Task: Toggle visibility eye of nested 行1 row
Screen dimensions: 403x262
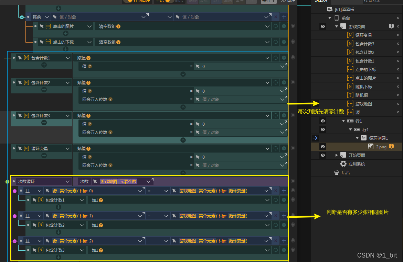Action: [x=322, y=129]
